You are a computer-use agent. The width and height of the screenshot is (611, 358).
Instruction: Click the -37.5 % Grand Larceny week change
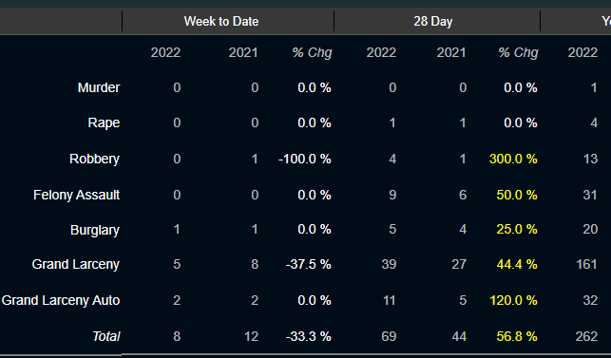coord(308,265)
